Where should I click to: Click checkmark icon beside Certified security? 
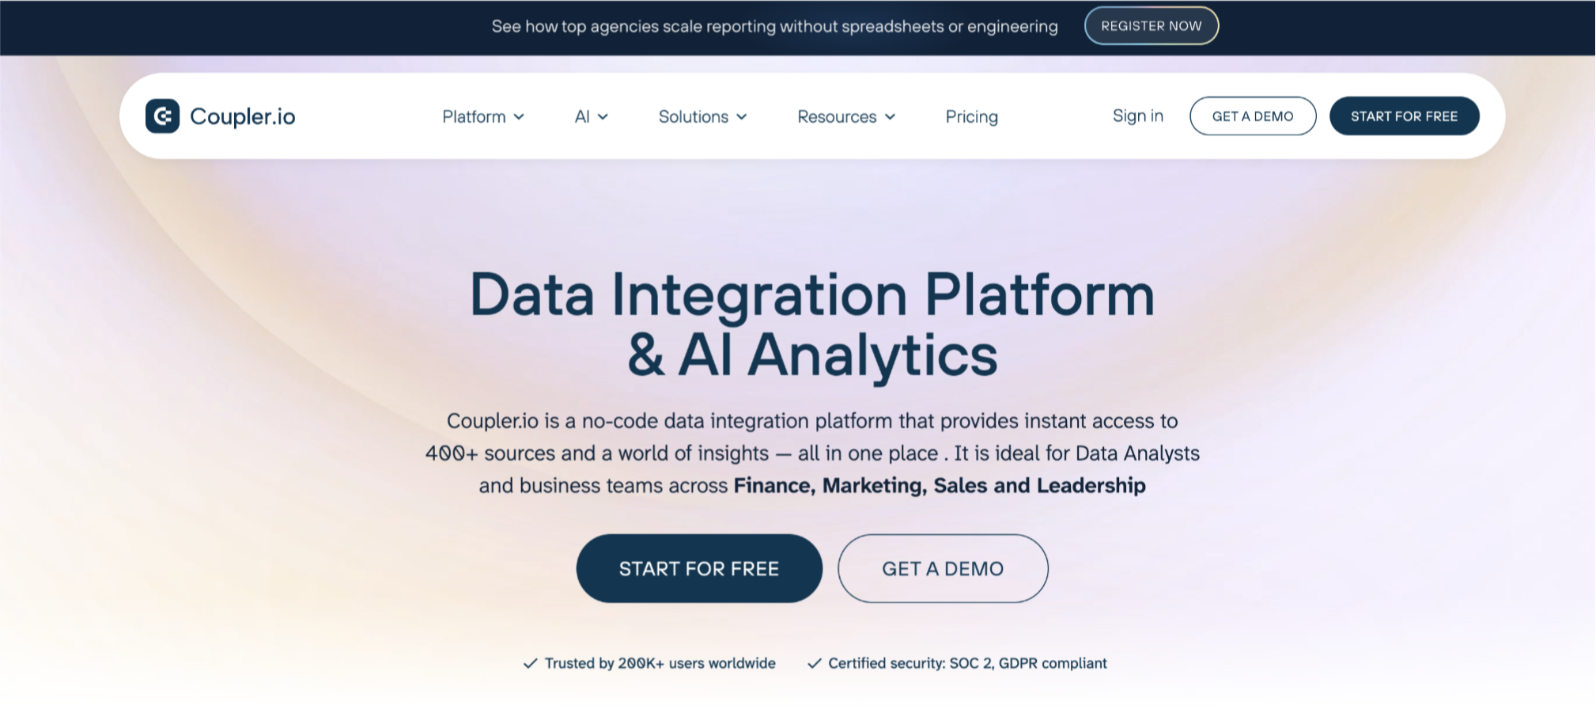coord(814,663)
